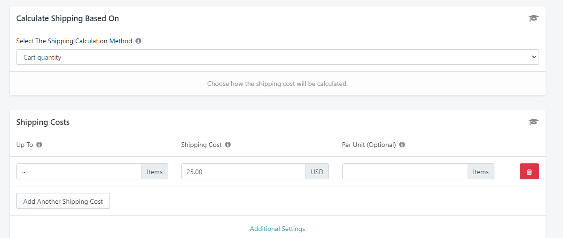Image resolution: width=563 pixels, height=238 pixels.
Task: Open tutorial cap icon in Shipping Costs section
Action: [533, 122]
